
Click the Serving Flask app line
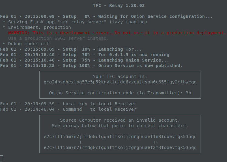tap(75, 22)
